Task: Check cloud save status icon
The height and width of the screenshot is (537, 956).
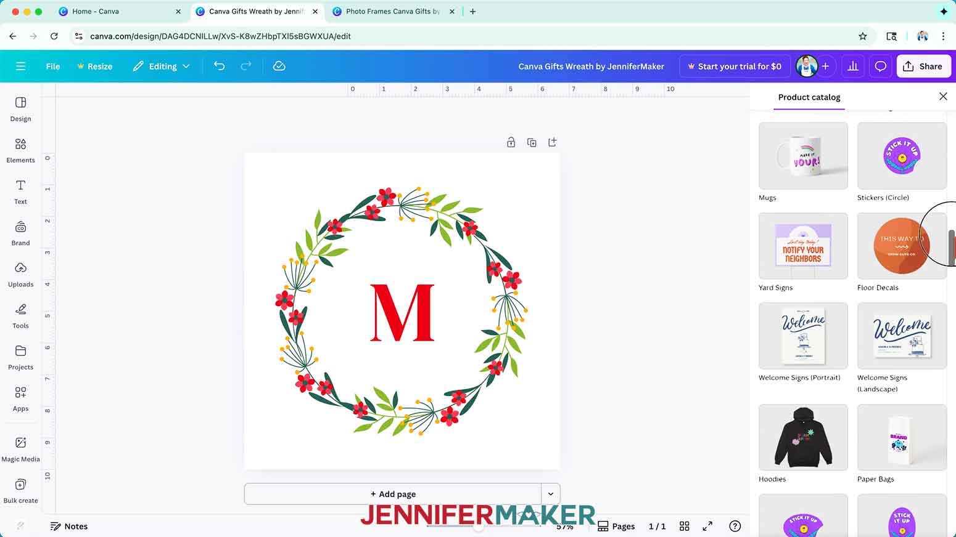Action: coord(279,66)
